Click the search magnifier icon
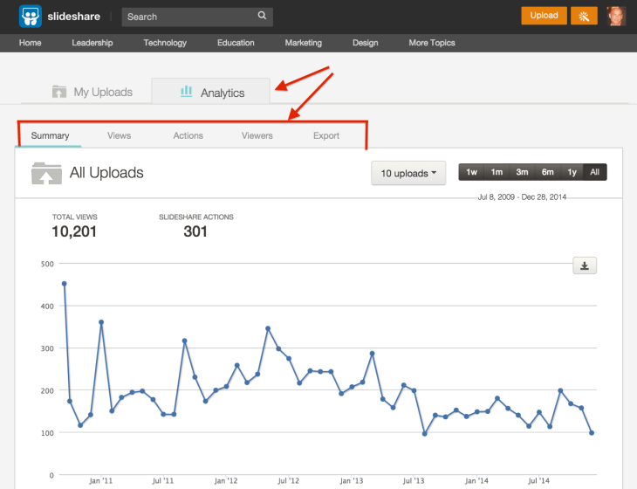The image size is (637, 489). pyautogui.click(x=262, y=16)
